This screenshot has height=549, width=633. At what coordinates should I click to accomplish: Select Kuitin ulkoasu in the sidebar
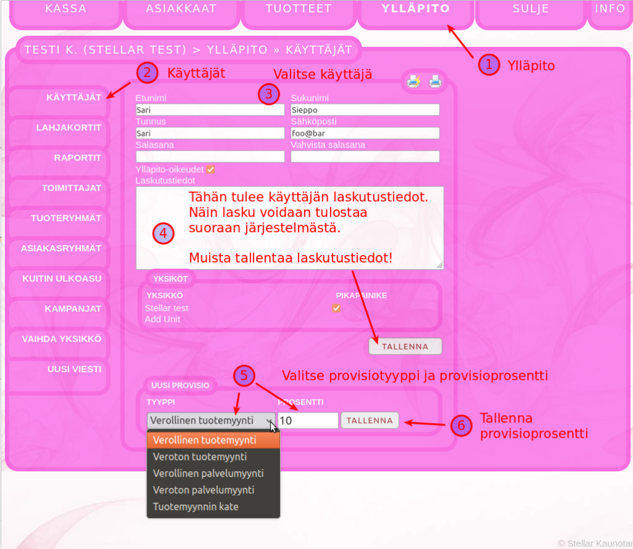coord(62,279)
